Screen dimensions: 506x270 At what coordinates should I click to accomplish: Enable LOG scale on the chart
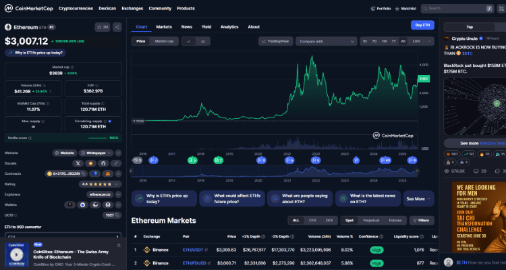pyautogui.click(x=416, y=41)
